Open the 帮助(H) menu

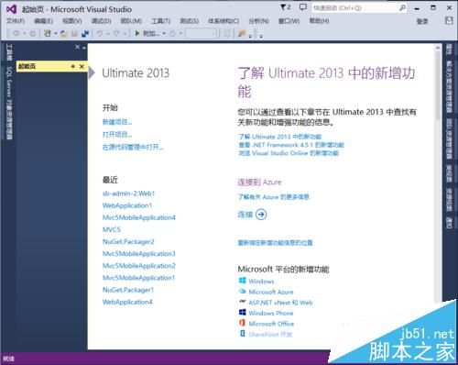(319, 21)
